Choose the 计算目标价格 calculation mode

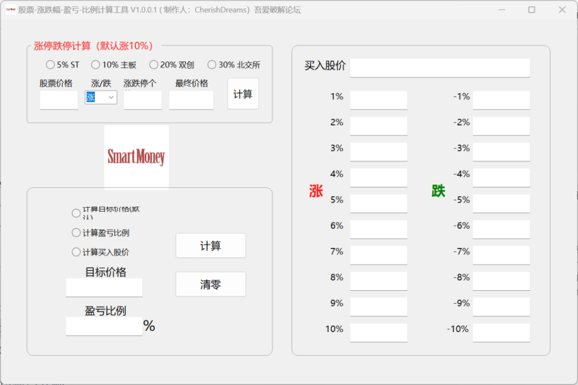pos(76,213)
